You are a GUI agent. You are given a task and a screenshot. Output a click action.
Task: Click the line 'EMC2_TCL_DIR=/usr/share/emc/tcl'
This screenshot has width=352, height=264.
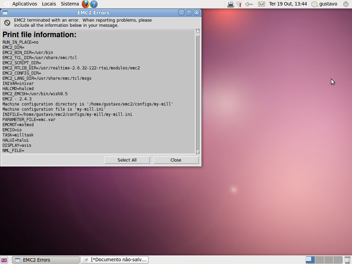click(40, 58)
